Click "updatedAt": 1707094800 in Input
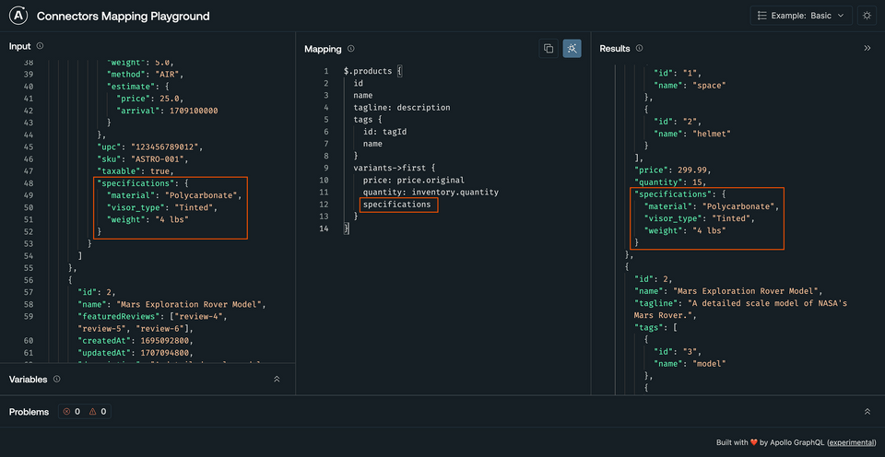Screen dimensions: 885x457 [x=135, y=353]
